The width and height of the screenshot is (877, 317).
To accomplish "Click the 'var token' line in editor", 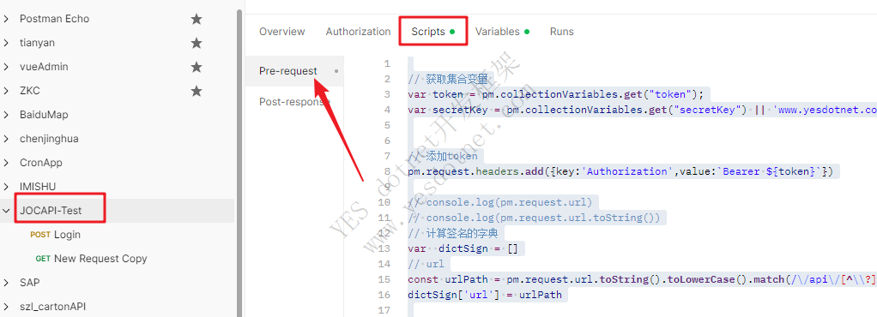I will pos(555,94).
